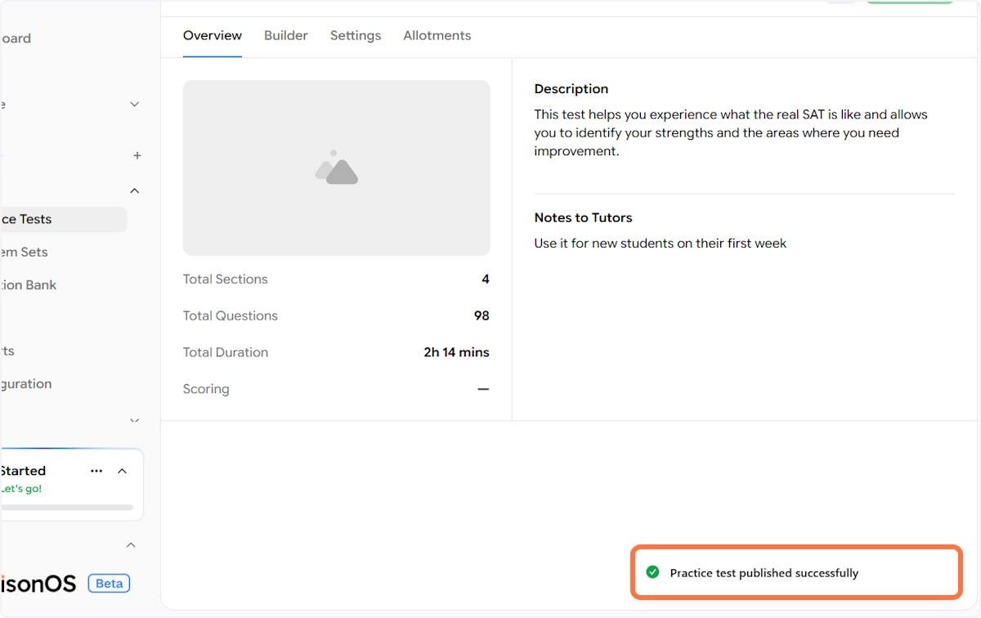
Task: Navigate to Question Bank in the sidebar
Action: point(29,284)
